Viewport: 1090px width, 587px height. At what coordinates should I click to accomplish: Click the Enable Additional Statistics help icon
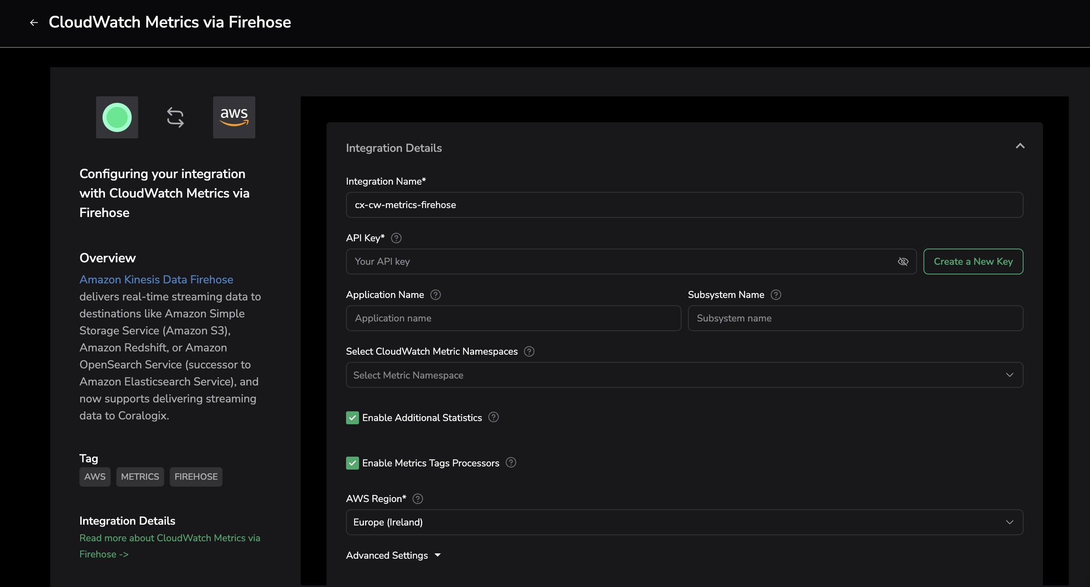tap(494, 417)
